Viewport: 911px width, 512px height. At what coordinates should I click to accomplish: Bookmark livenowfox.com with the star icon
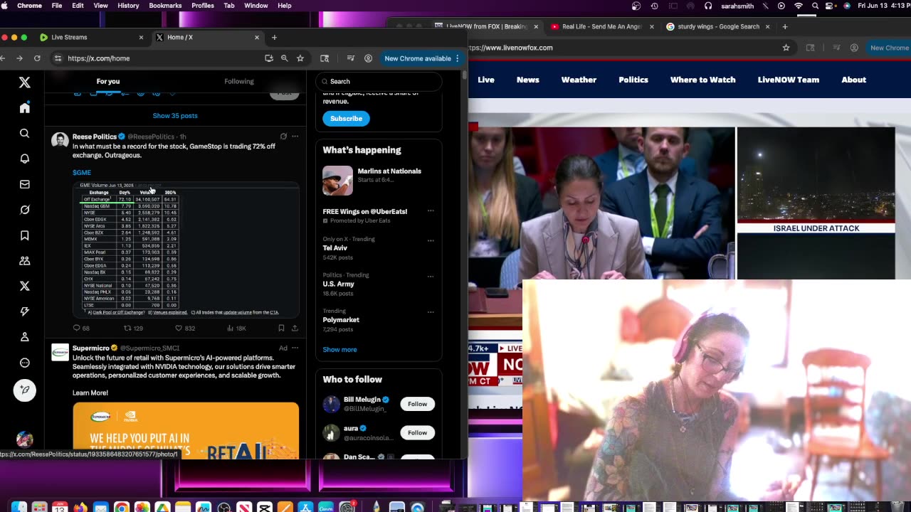[786, 48]
